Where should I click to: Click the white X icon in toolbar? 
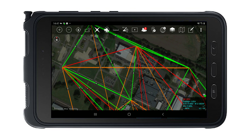pyautogui.click(x=97, y=30)
